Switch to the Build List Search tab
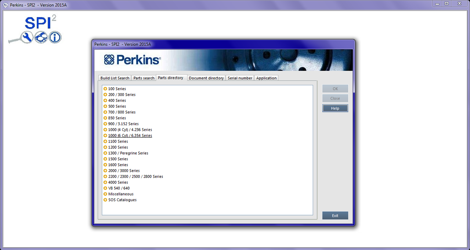The height and width of the screenshot is (250, 470). coord(115,78)
